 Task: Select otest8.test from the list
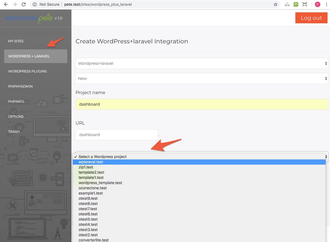(x=199, y=204)
